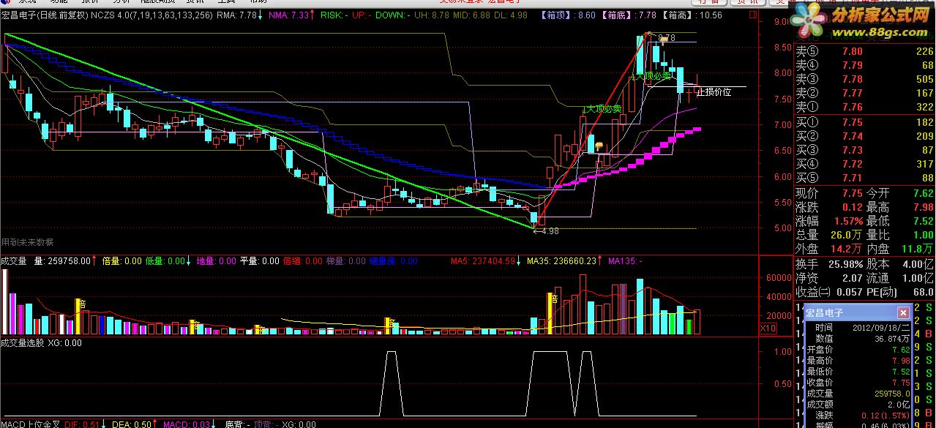
Task: Click the 时间 2012/09/18 row in popup
Action: point(857,328)
